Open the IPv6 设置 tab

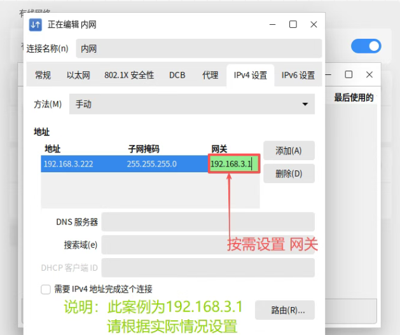point(298,75)
